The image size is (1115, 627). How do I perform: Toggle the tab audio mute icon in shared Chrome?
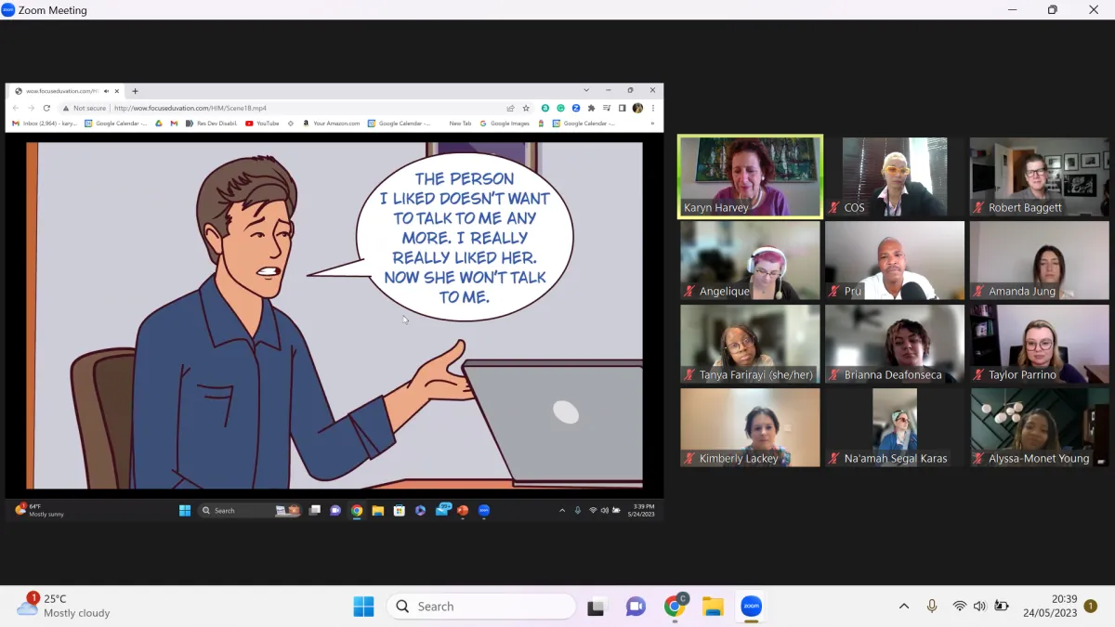point(107,91)
